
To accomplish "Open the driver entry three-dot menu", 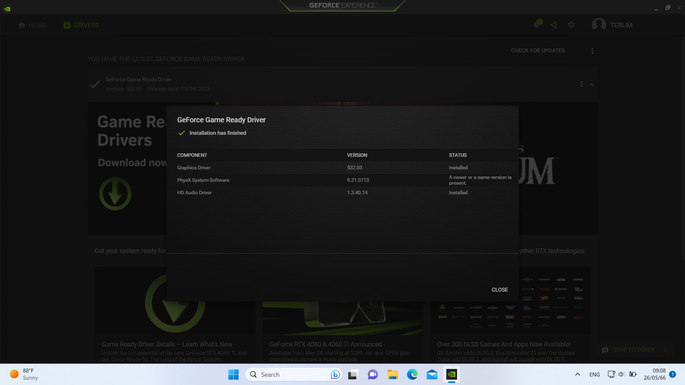I will pos(582,84).
